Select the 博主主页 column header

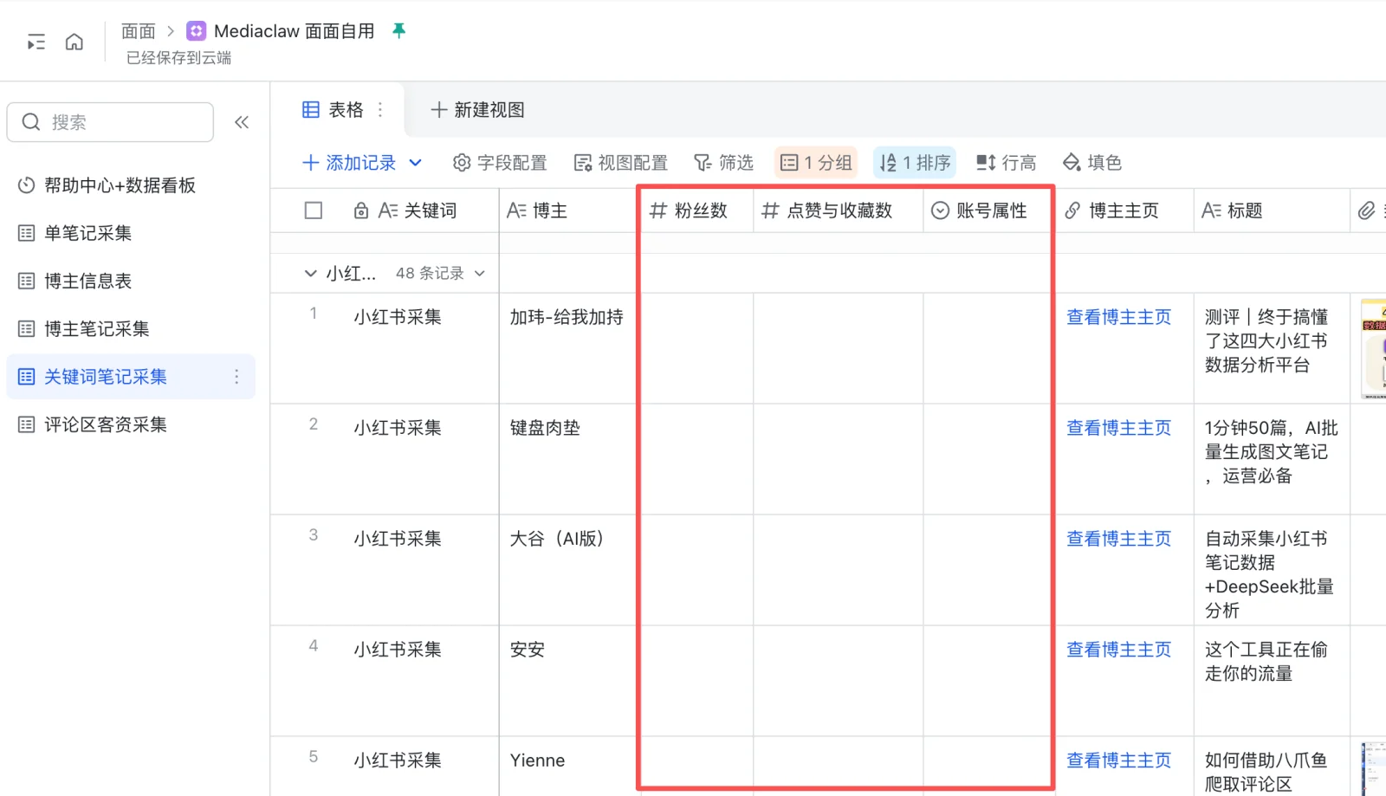click(x=1124, y=210)
